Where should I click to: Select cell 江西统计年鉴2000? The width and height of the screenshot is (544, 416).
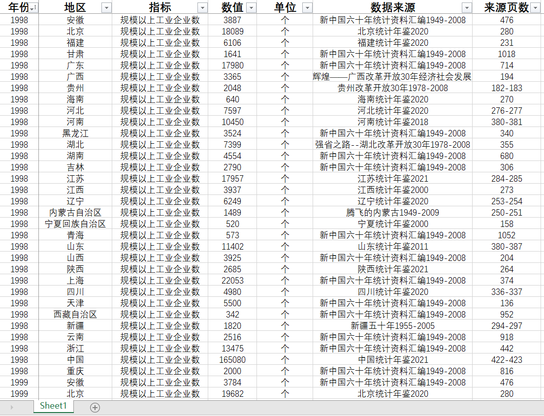pyautogui.click(x=392, y=190)
